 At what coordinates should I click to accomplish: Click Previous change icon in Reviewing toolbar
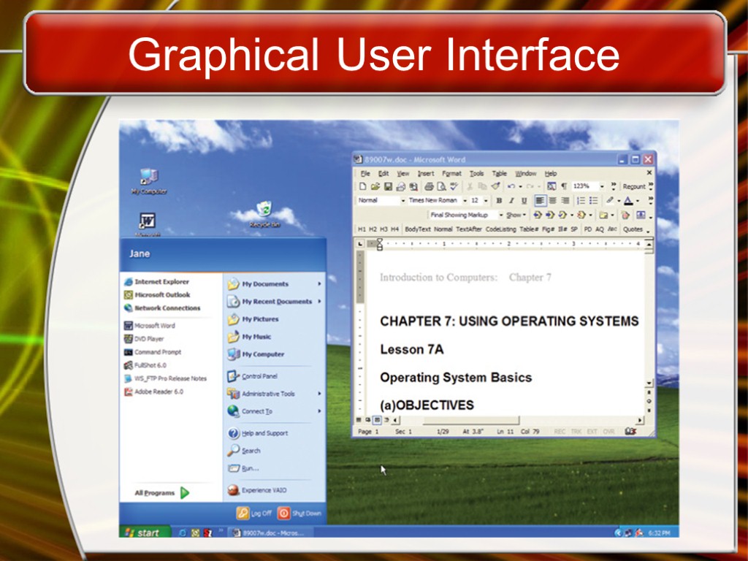537,215
